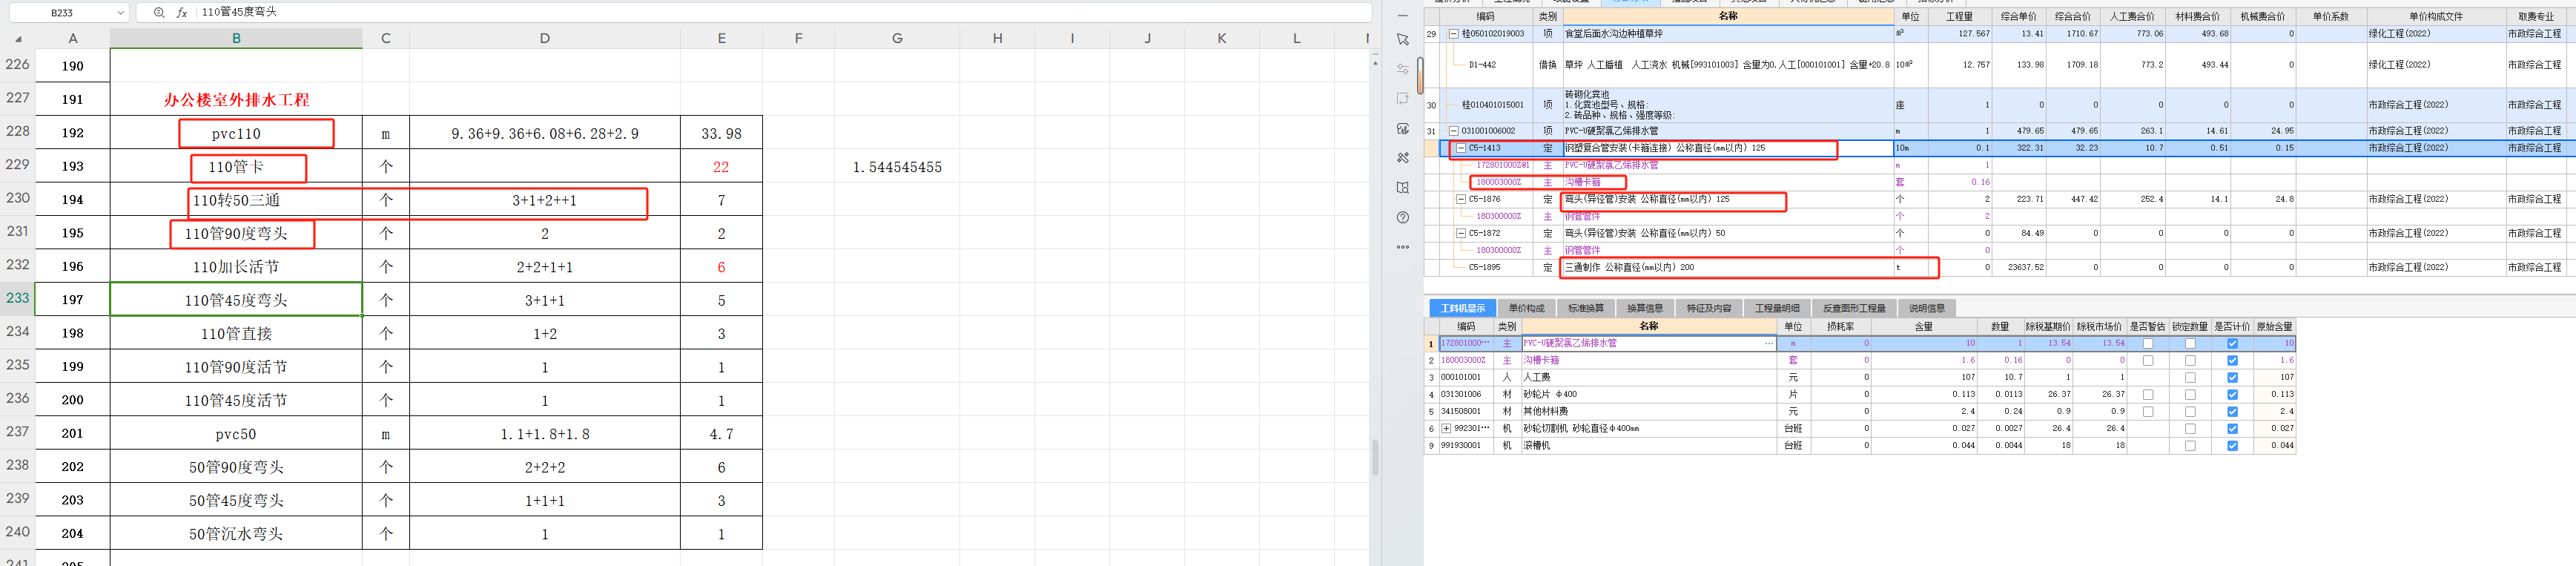Toggle 是否暂估 checkbox for 沟槽卡箍 row
2576x566 pixels.
[2147, 361]
